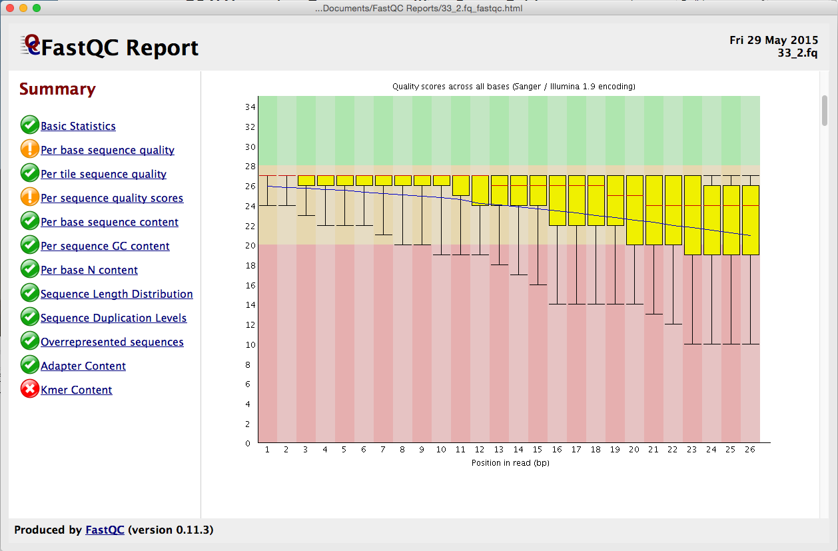Click the date Fri 29 May 2015
Screen dimensions: 838x551
pyautogui.click(x=773, y=40)
